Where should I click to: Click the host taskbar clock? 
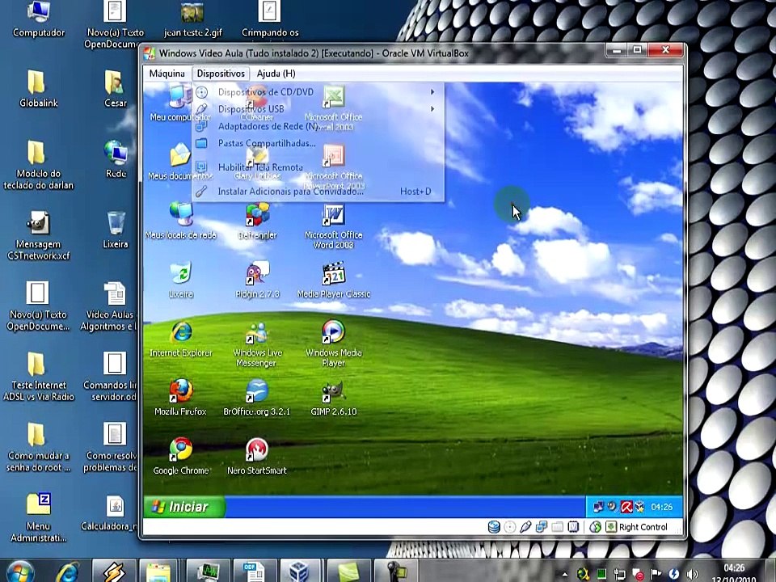tap(734, 573)
